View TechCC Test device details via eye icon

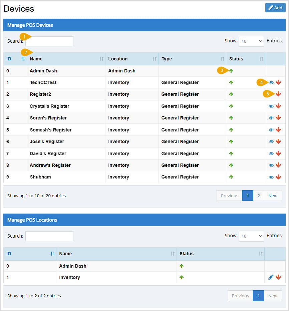[x=271, y=82]
